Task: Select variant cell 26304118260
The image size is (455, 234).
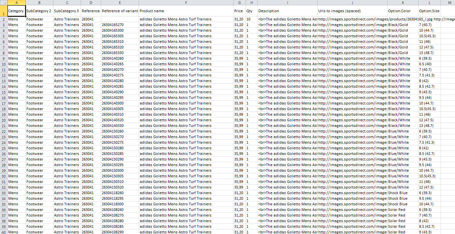Action: 120,193
